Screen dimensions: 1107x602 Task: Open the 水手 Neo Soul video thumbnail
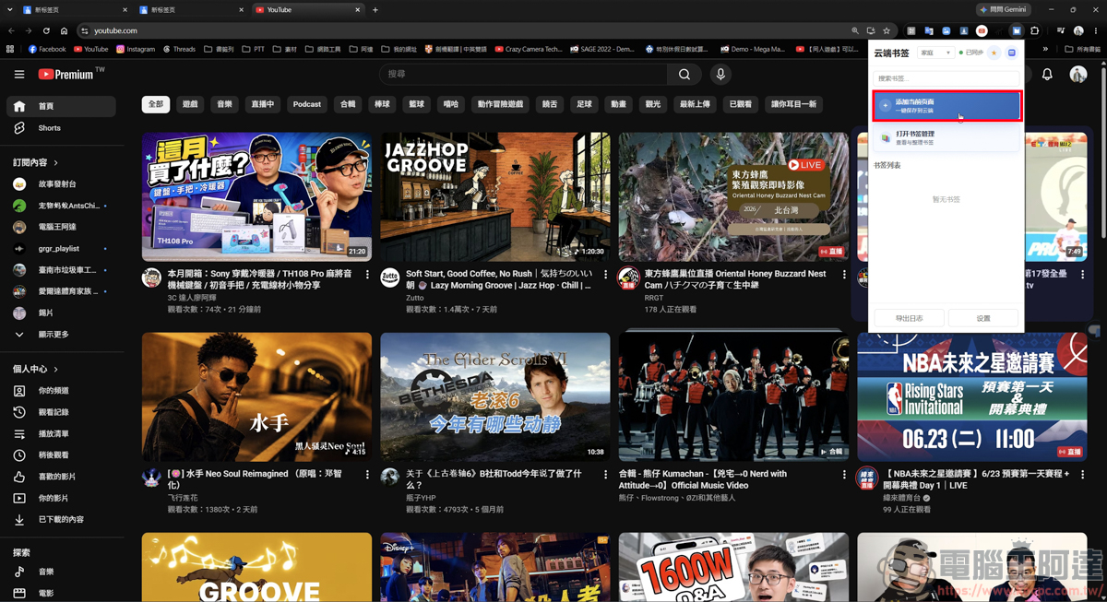coord(256,397)
